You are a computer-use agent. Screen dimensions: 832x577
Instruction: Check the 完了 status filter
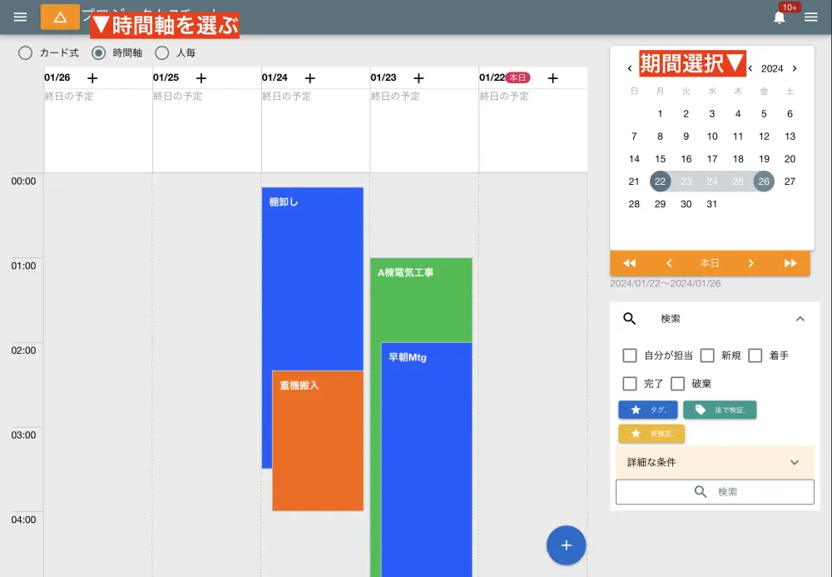click(630, 383)
